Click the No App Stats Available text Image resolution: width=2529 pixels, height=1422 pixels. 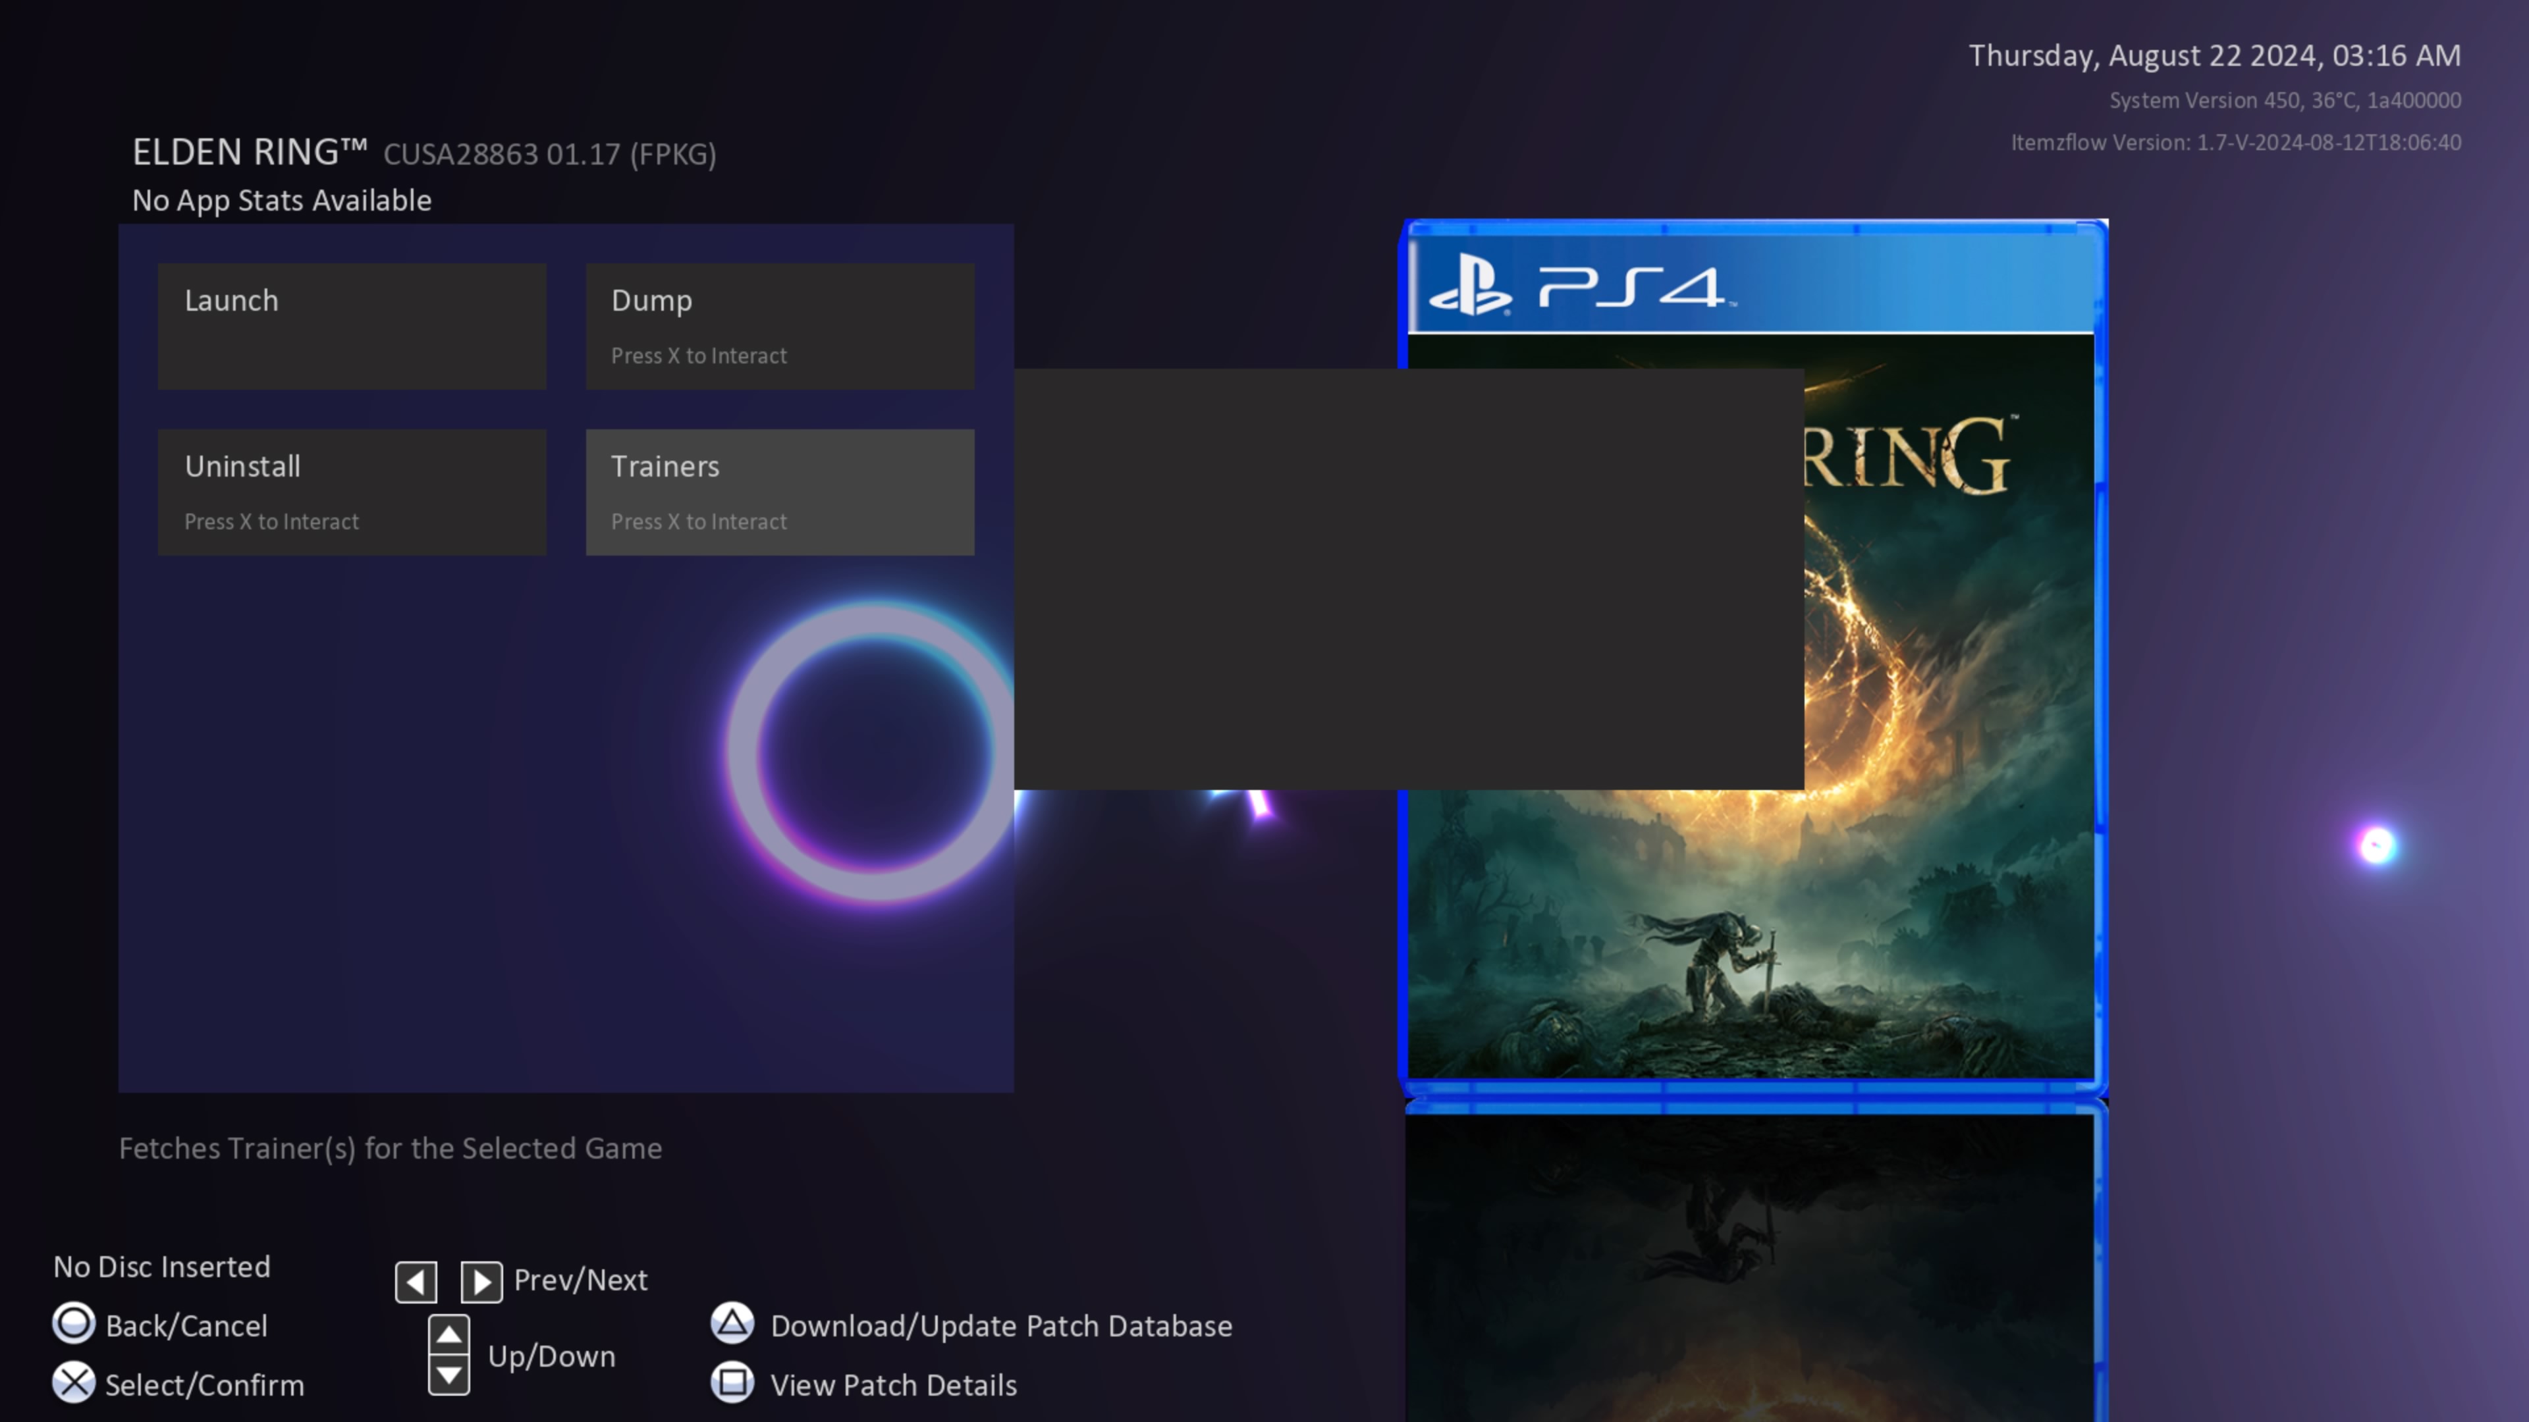[282, 200]
